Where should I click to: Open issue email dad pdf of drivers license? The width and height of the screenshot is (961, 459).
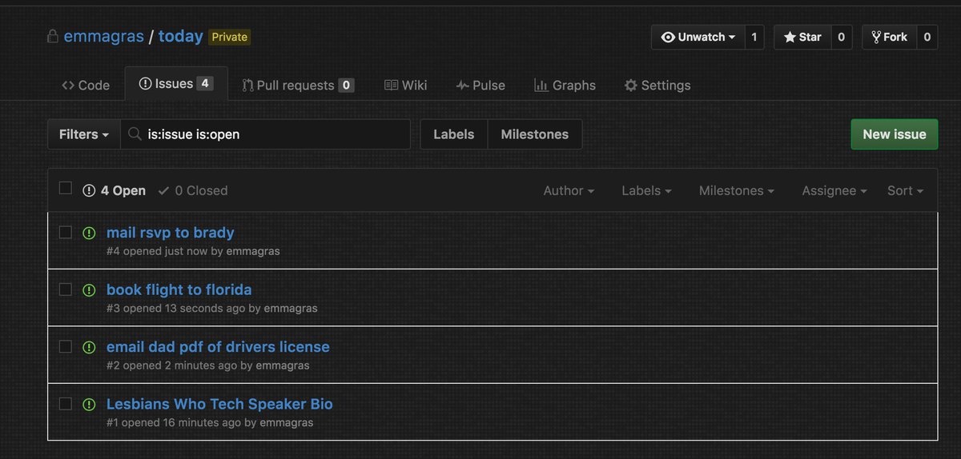coord(218,347)
